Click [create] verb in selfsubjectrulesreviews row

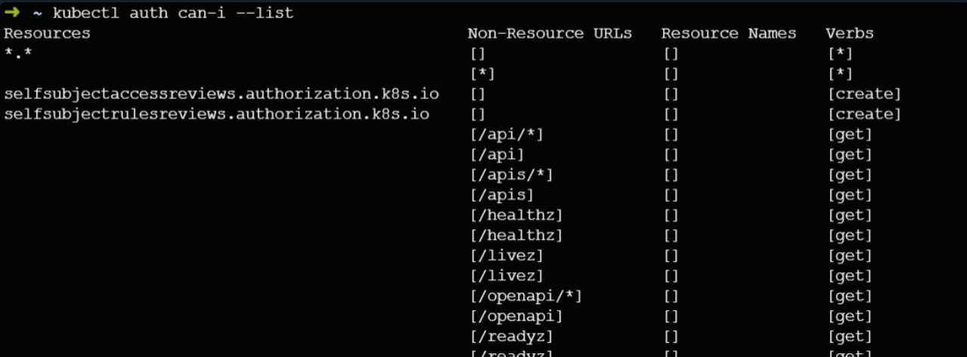point(864,114)
